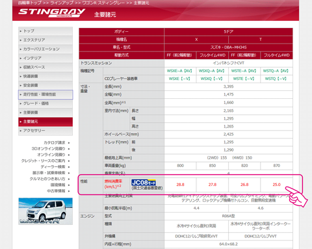Viewport: 312px width, 249px height.
Task: Click the WSTE [-V] model code
Action: point(244,79)
